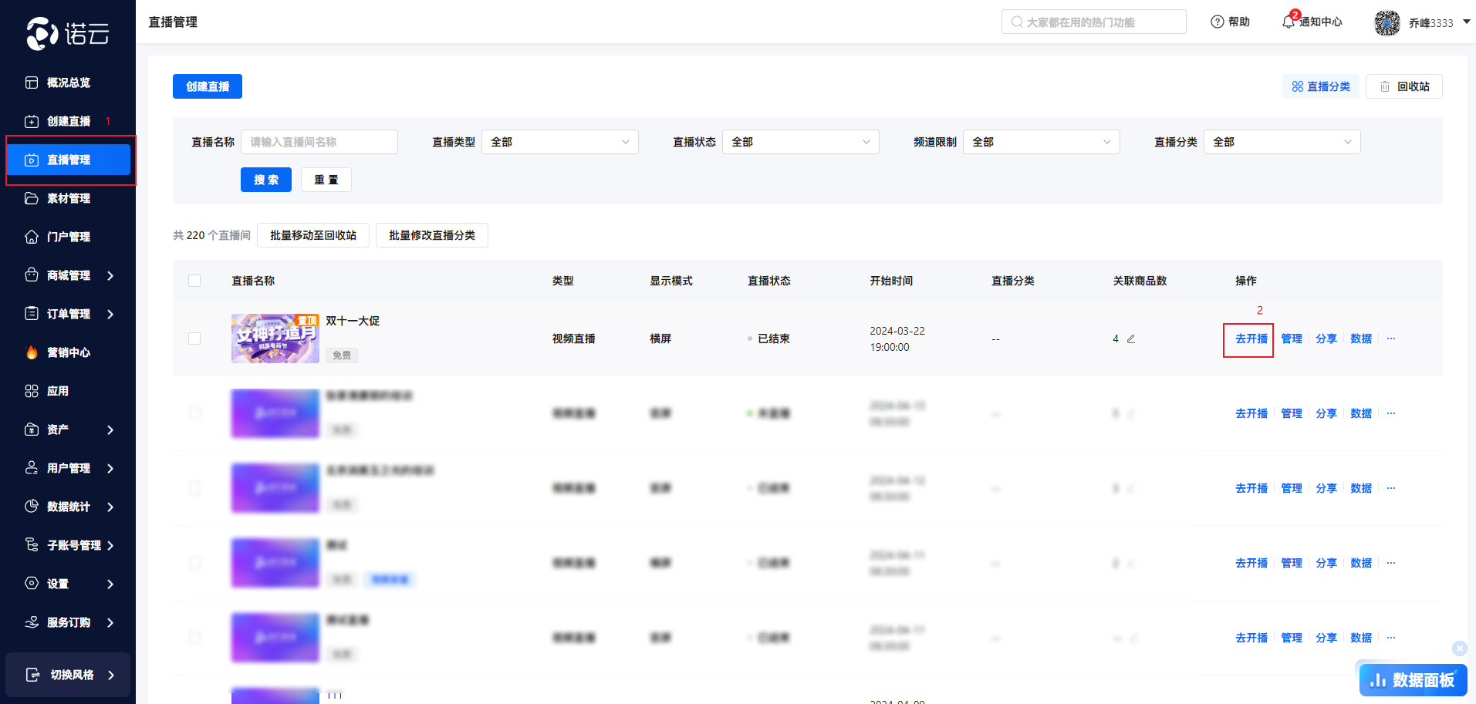Select 概况总览 in the sidebar

point(69,83)
